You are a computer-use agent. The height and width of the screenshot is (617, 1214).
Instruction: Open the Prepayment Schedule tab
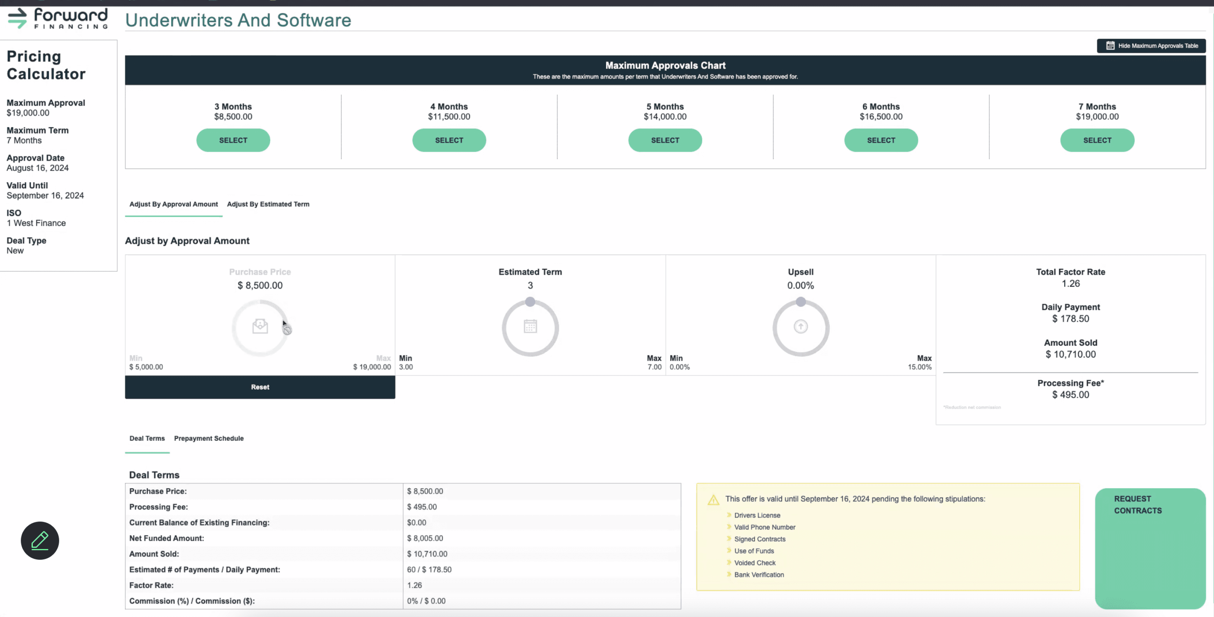point(209,439)
